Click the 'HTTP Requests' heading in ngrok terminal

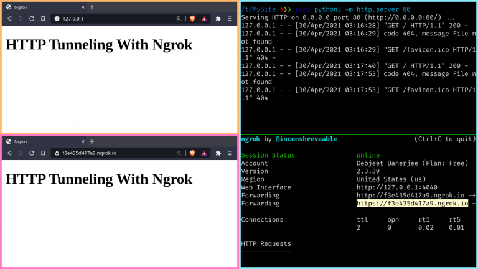click(x=266, y=243)
